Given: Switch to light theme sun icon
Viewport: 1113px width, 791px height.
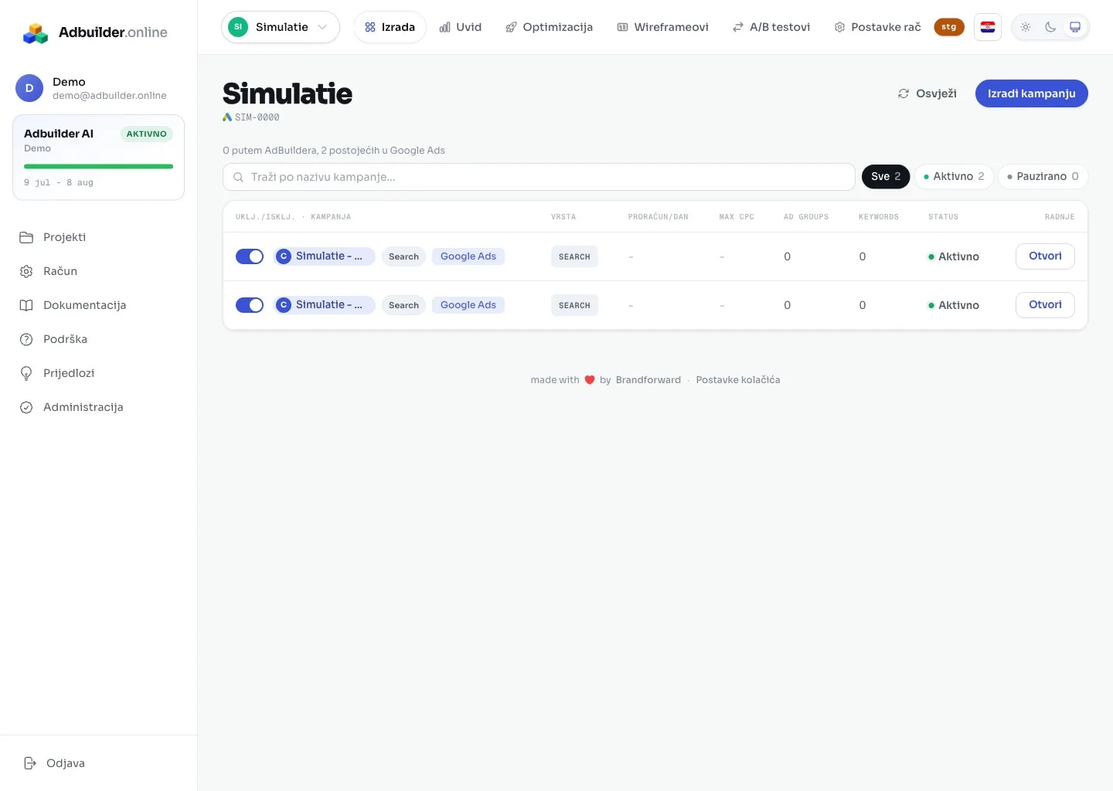Looking at the screenshot, I should click(1026, 27).
